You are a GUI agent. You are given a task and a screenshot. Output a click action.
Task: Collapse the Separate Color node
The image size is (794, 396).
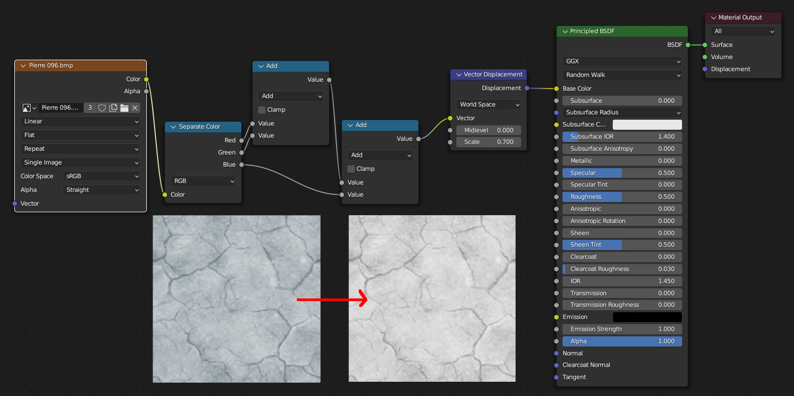[173, 127]
